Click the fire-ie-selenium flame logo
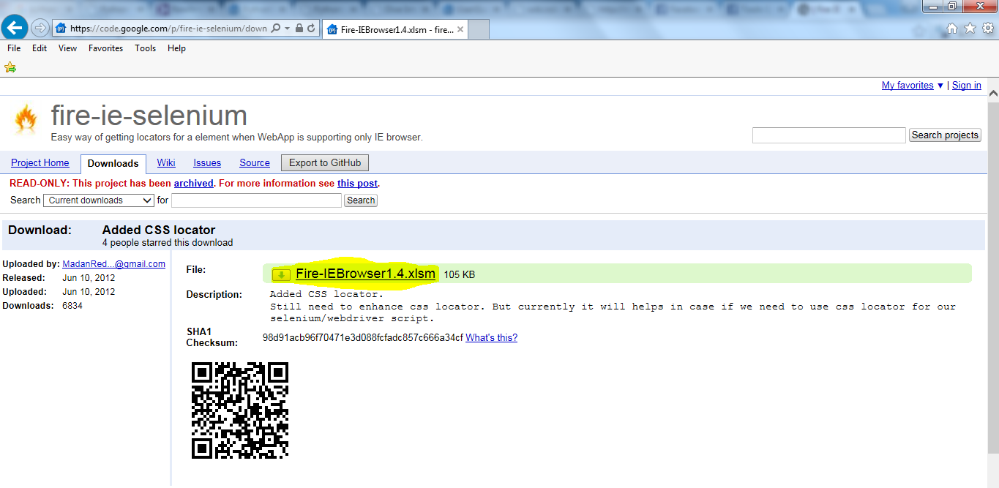This screenshot has width=999, height=488. point(26,120)
